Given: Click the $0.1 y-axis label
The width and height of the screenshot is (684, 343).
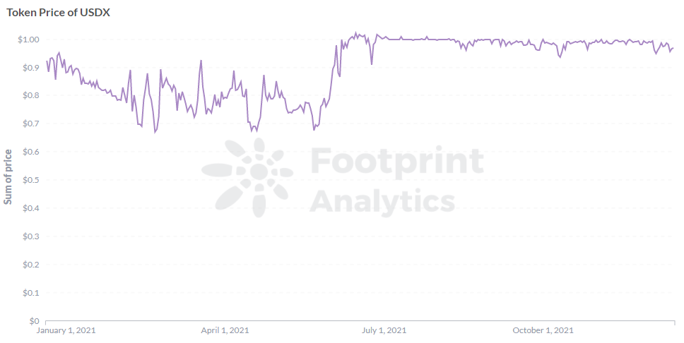Looking at the screenshot, I should pos(31,293).
